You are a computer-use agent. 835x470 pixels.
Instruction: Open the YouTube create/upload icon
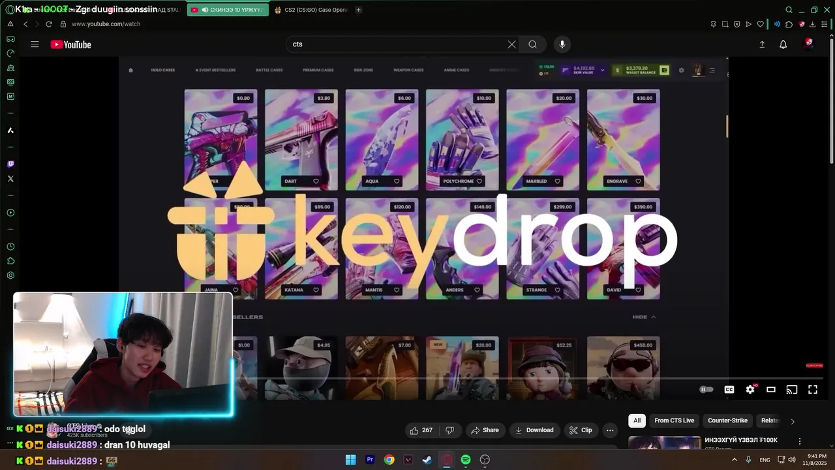pyautogui.click(x=762, y=44)
